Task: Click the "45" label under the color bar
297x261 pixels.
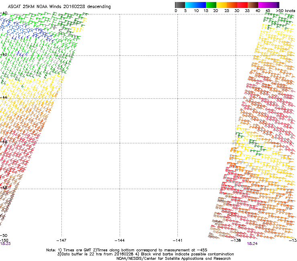Action: (x=268, y=10)
